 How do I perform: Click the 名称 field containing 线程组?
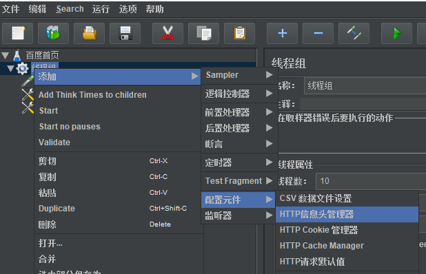pos(365,86)
